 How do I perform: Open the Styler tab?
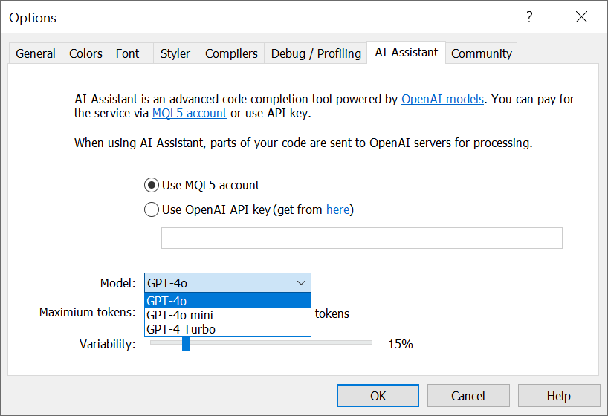175,53
